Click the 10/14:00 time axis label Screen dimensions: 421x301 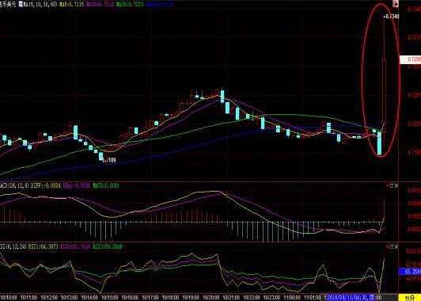click(x=89, y=298)
